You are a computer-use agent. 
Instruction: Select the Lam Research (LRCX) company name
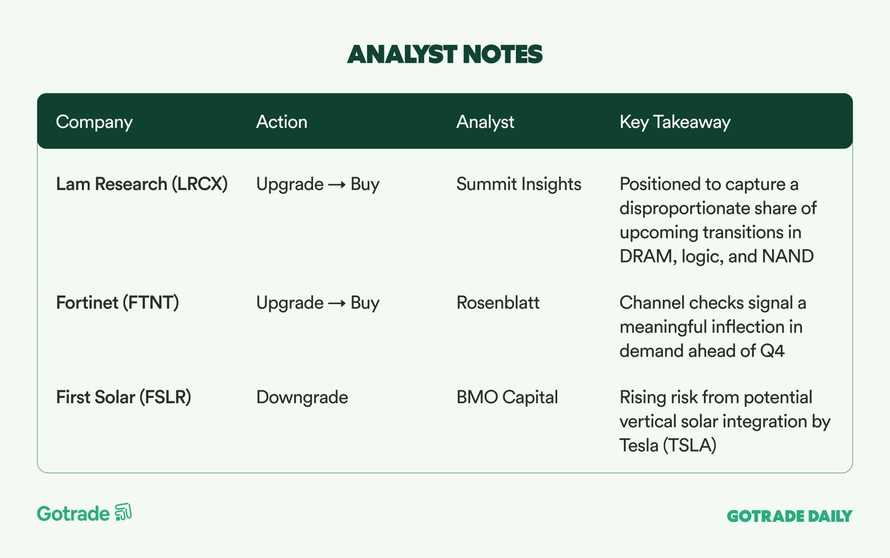pyautogui.click(x=142, y=184)
